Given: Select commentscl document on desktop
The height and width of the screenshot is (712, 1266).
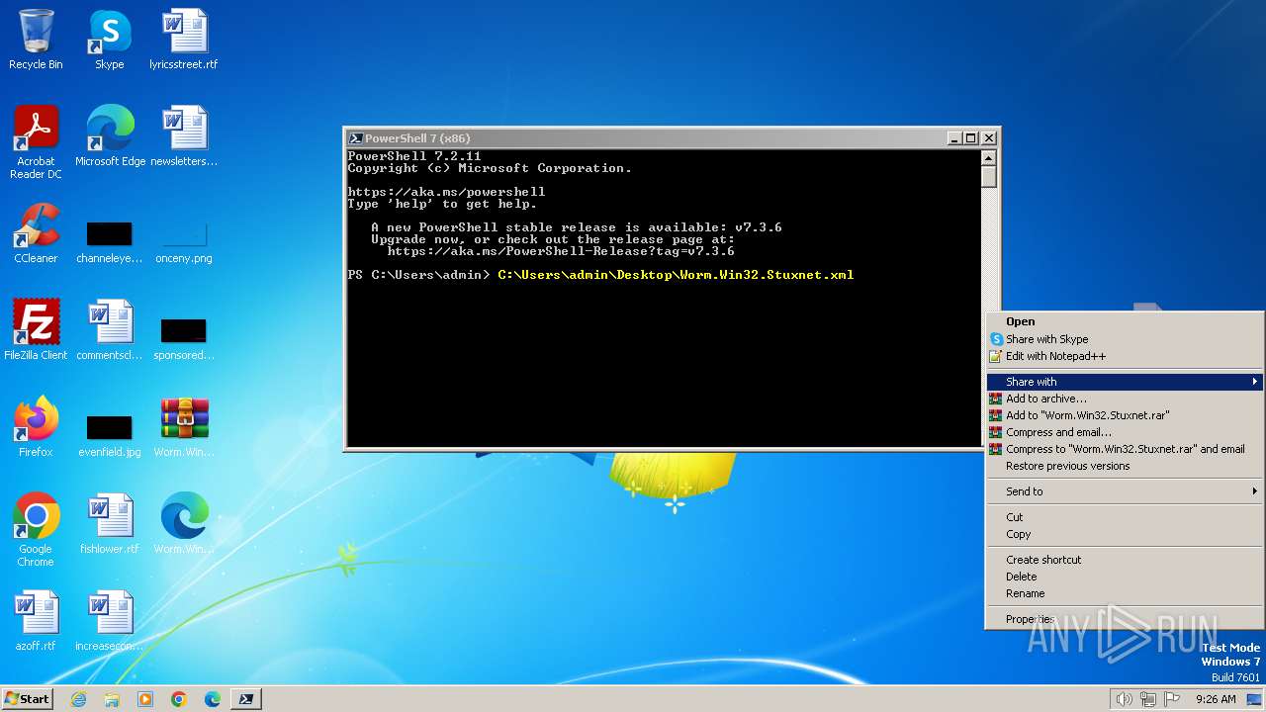Looking at the screenshot, I should click(x=110, y=330).
